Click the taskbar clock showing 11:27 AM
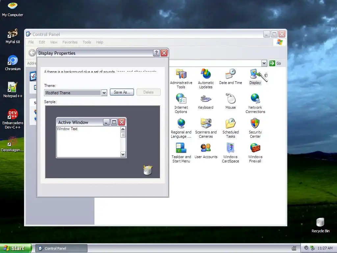Viewport: 337px width, 253px height. pos(325,248)
